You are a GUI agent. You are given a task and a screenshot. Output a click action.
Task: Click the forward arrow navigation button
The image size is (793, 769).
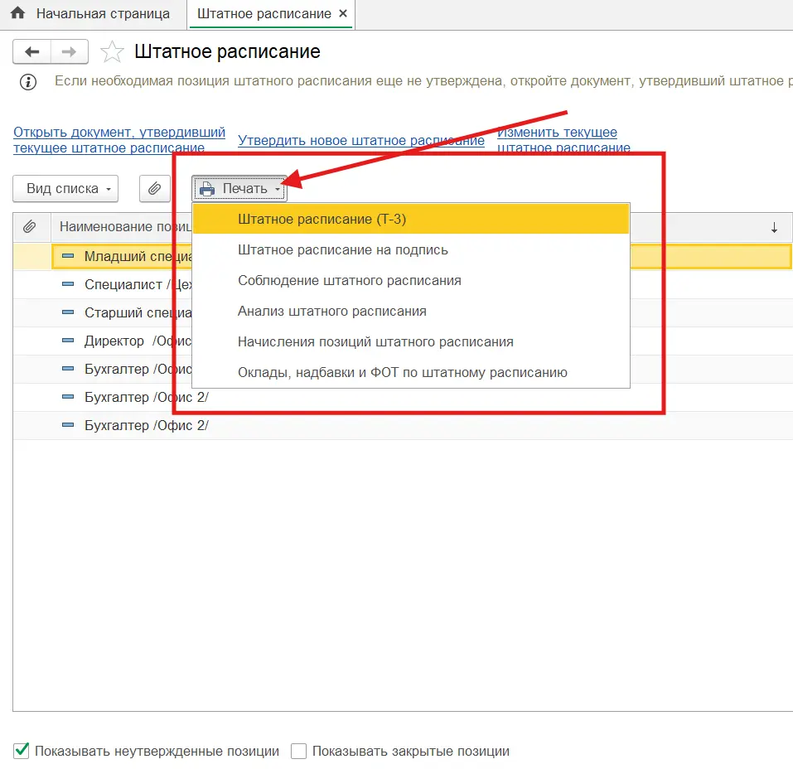(x=70, y=52)
